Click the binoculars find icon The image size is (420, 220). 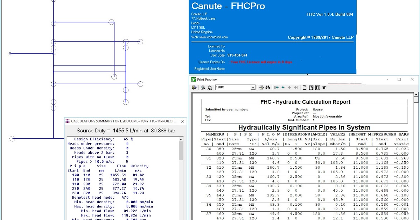point(268,88)
